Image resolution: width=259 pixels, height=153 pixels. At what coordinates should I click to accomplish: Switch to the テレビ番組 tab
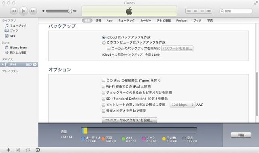[163, 21]
